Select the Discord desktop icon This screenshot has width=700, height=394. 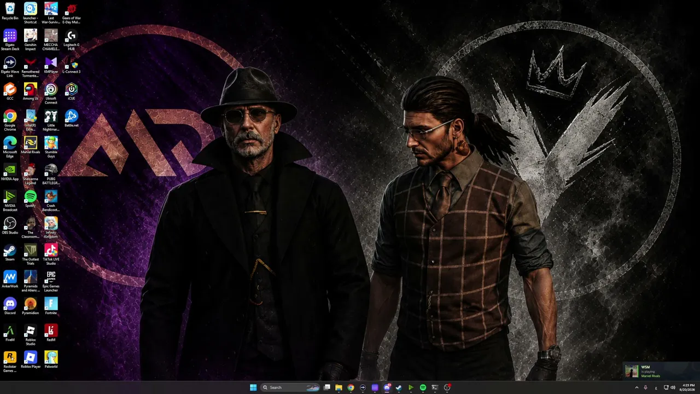tap(10, 306)
